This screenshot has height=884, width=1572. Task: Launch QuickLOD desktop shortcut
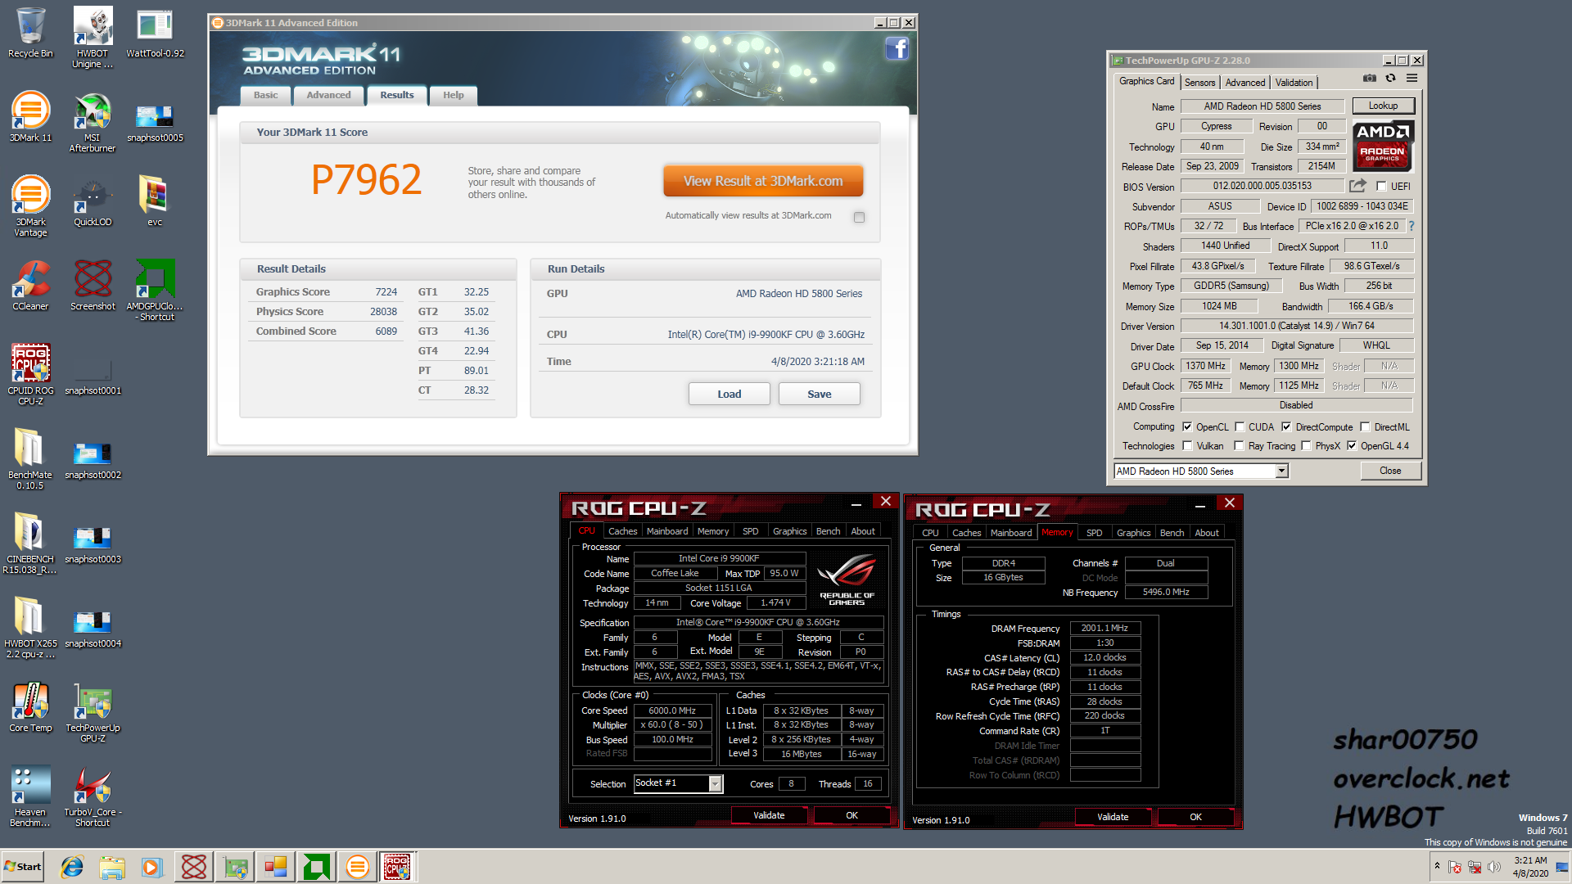[x=93, y=201]
